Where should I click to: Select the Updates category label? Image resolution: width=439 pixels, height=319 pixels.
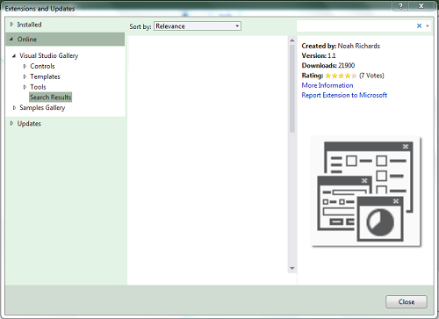[29, 124]
